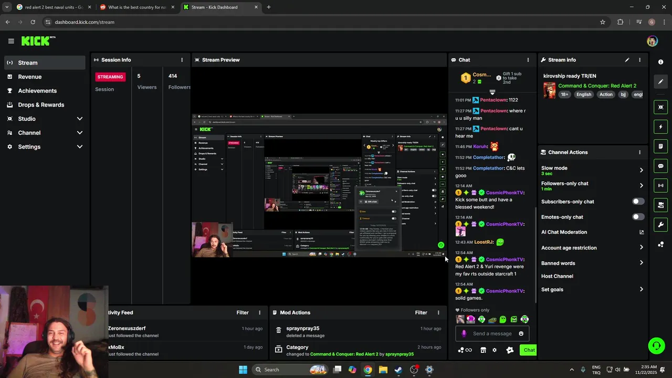Open Drops & Rewards sidebar page
Image resolution: width=672 pixels, height=378 pixels.
coord(45,104)
